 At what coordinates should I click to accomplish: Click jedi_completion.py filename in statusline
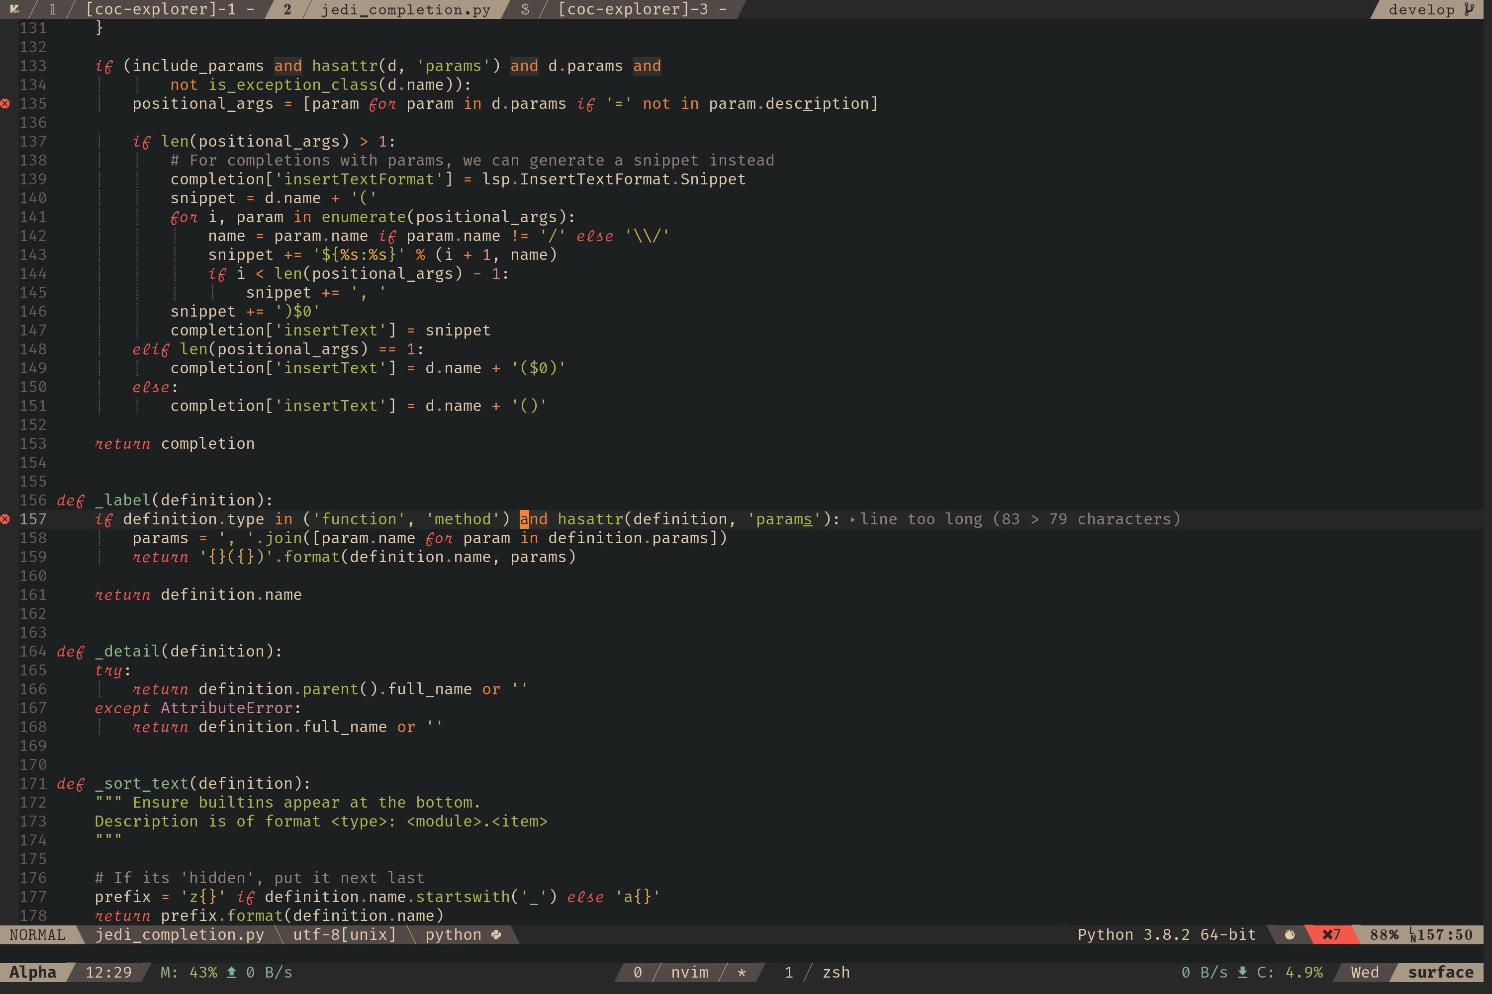180,934
